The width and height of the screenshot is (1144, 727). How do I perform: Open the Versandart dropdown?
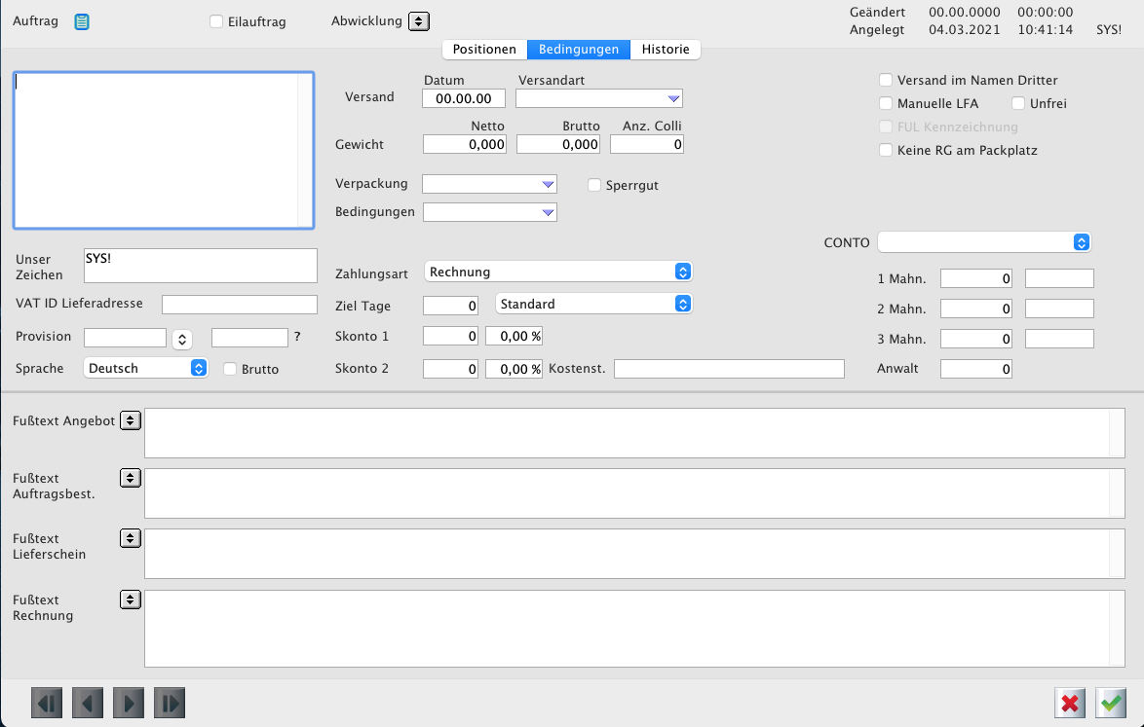598,98
